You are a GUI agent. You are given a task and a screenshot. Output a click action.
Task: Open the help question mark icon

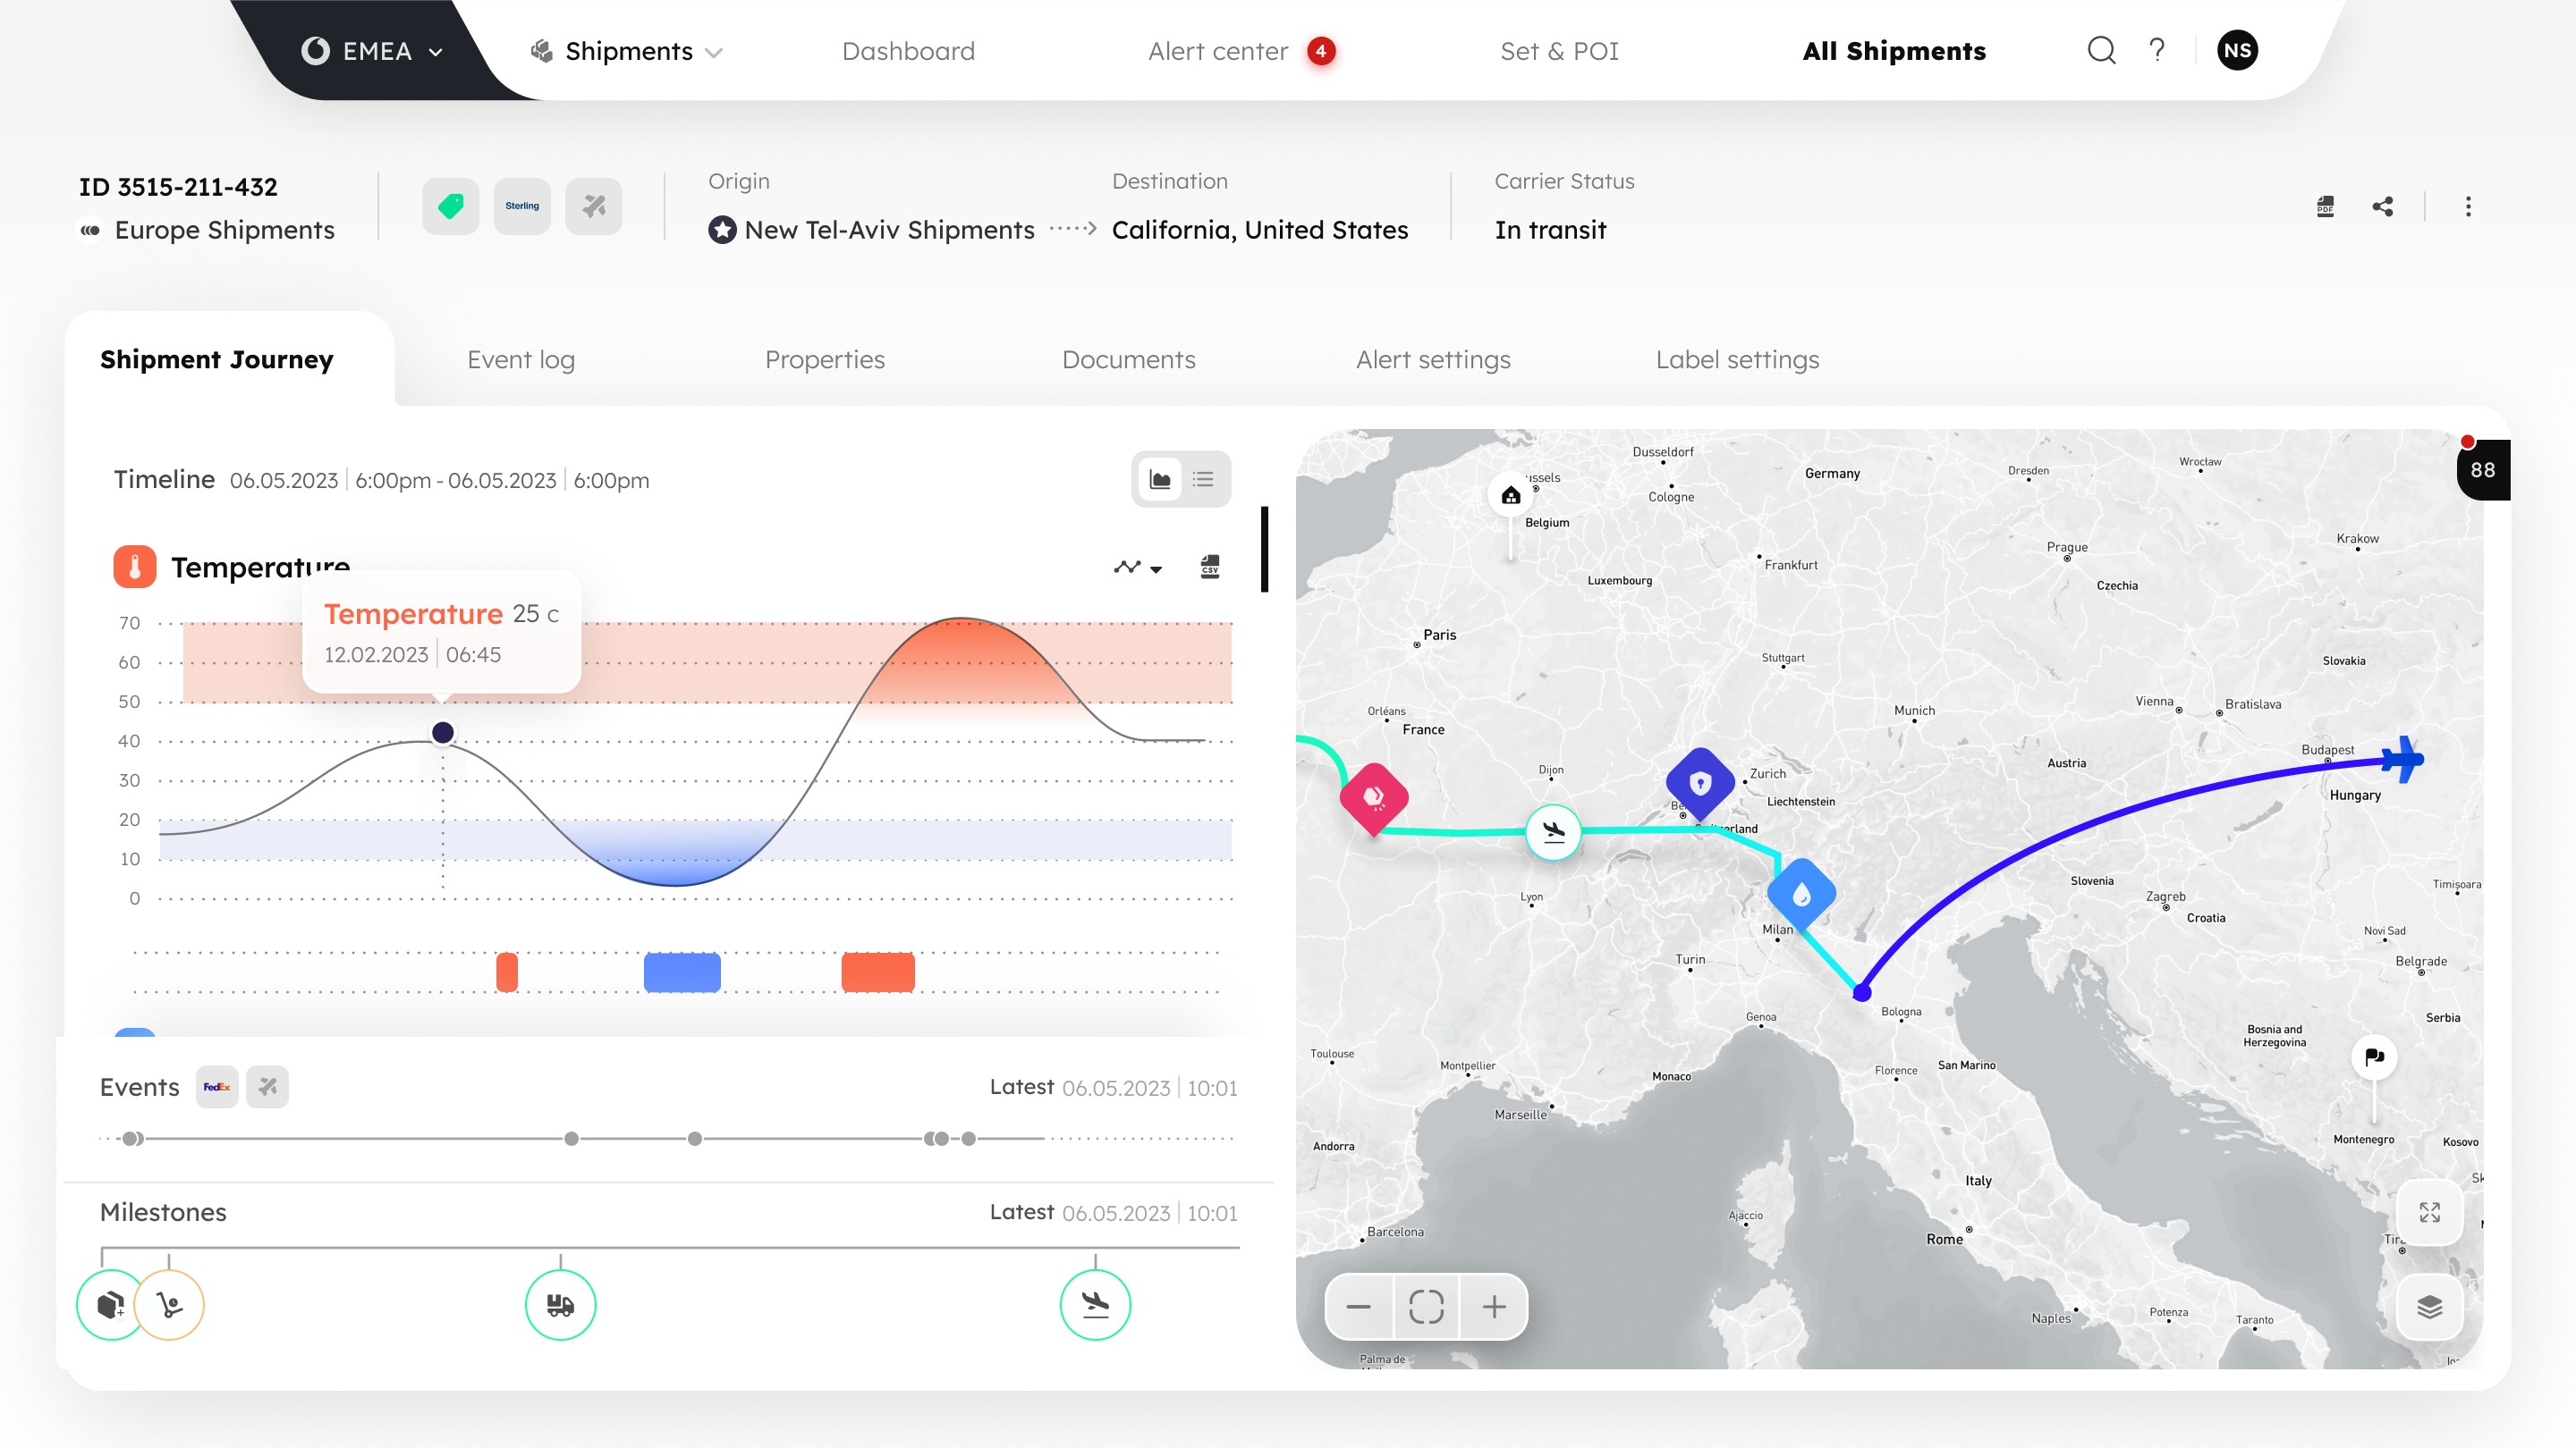click(2157, 51)
